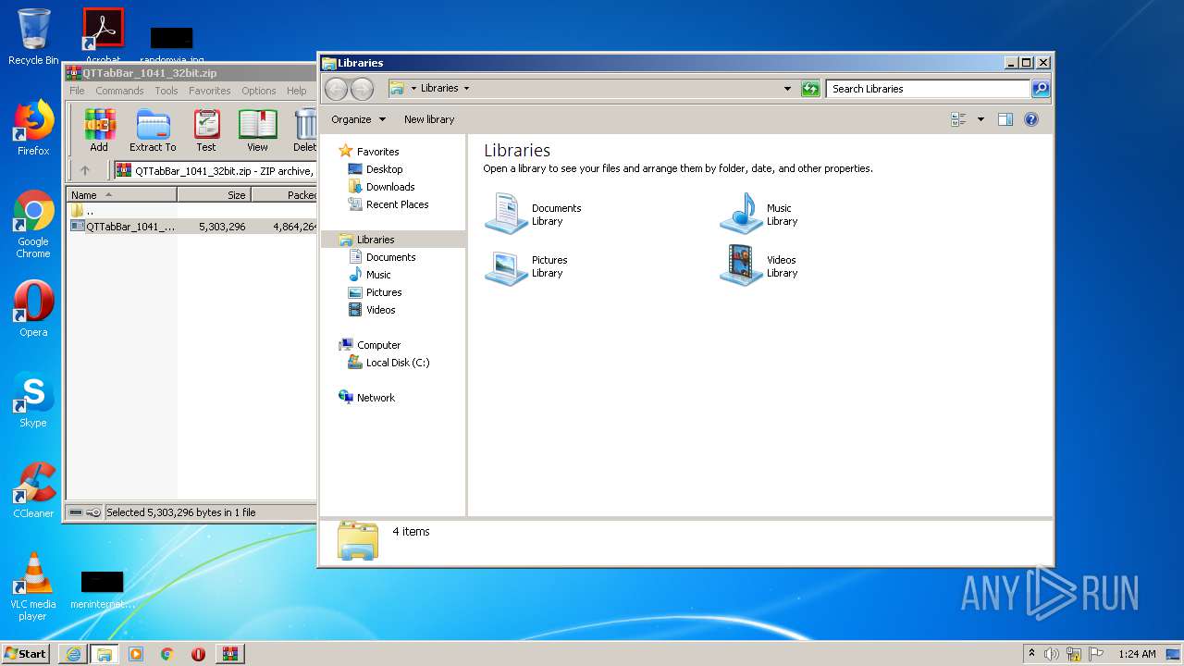Select Recent Places in navigation pane
Screen dimensions: 1184x666
pyautogui.click(x=397, y=204)
